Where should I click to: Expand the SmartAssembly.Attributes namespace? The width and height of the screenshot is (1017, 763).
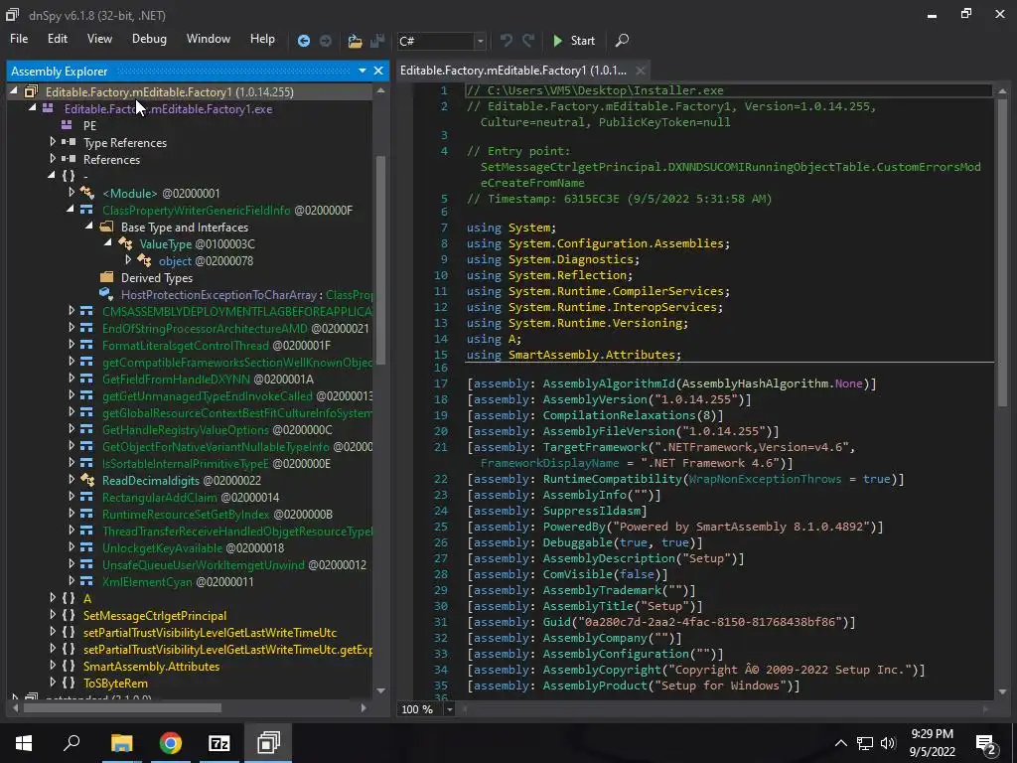pos(53,666)
